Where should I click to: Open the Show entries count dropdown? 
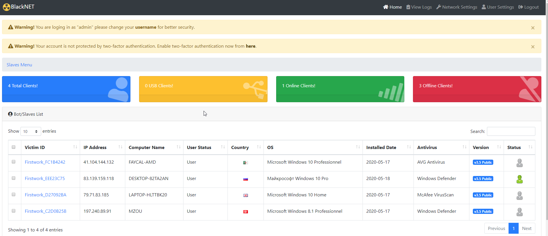(x=31, y=131)
